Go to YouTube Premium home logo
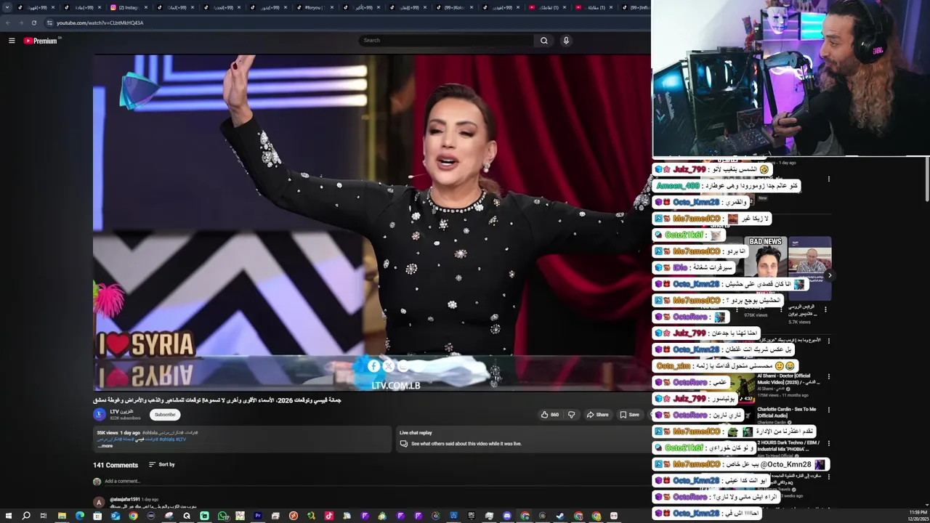Screen dimensions: 930x523 point(40,41)
